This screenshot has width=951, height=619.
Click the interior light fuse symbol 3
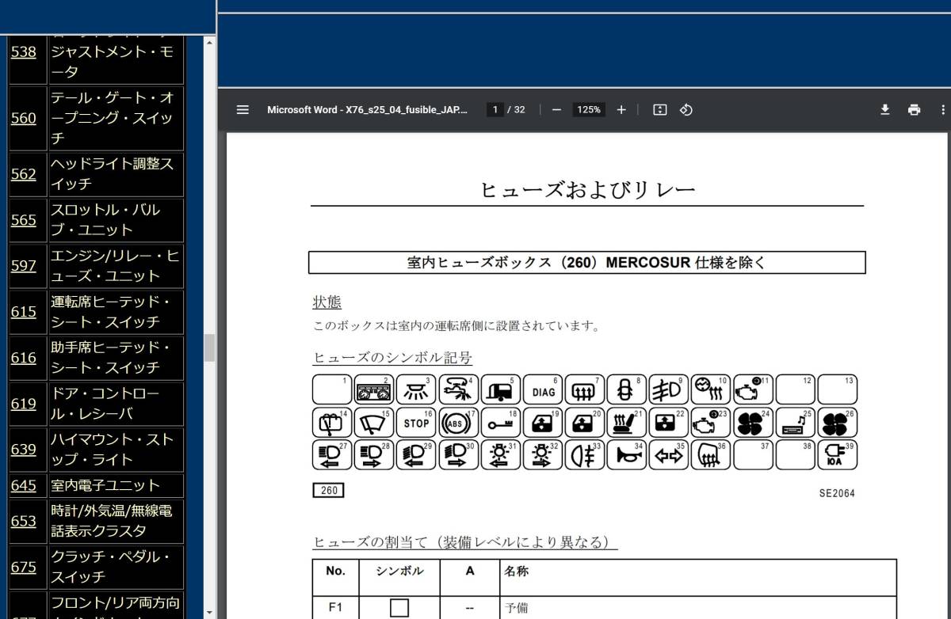pos(417,389)
